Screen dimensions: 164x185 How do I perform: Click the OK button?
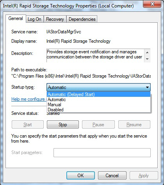click(80, 176)
